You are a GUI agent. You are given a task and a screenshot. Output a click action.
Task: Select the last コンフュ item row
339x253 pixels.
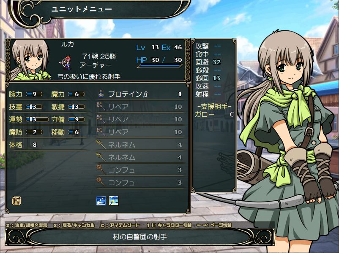tap(140, 183)
